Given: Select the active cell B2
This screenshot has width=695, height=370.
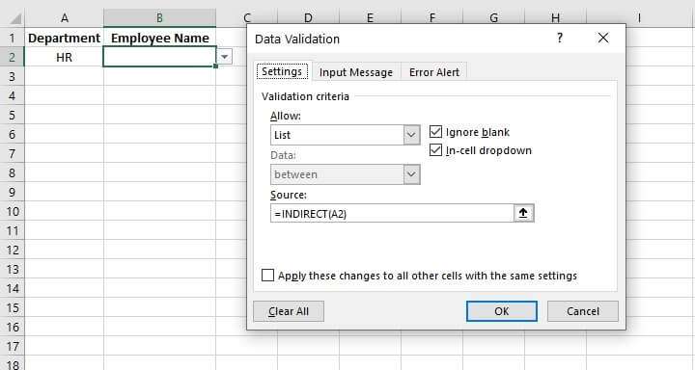Looking at the screenshot, I should tap(159, 57).
